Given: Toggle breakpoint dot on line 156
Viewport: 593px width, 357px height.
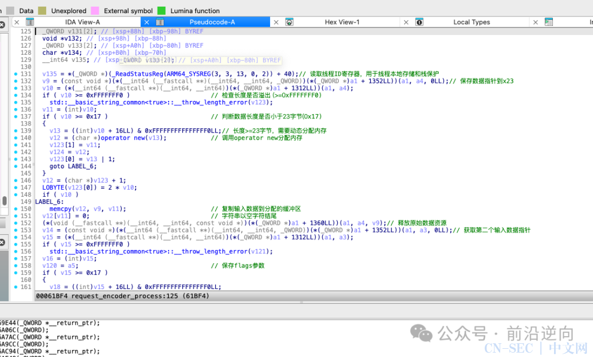Looking at the screenshot, I should 15,252.
